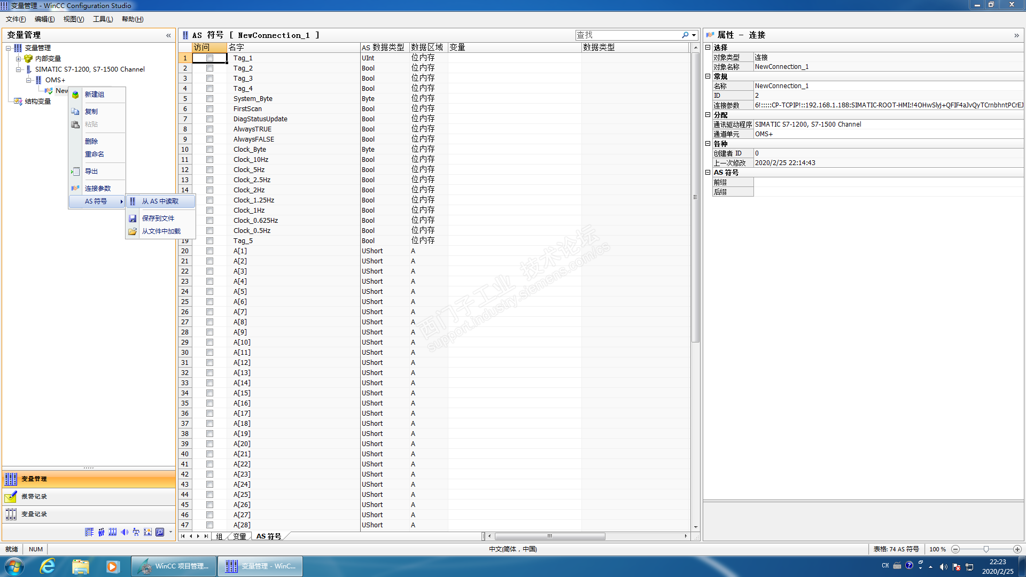This screenshot has width=1026, height=577.
Task: Choose 连接参数 in the context menu
Action: point(98,189)
